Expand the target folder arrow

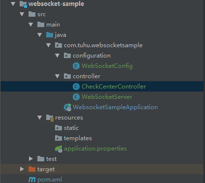coord(22,169)
